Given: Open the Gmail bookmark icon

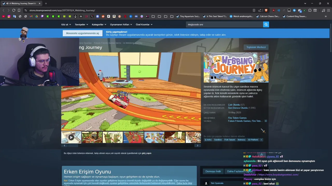Looking at the screenshot, I should tap(31, 16).
